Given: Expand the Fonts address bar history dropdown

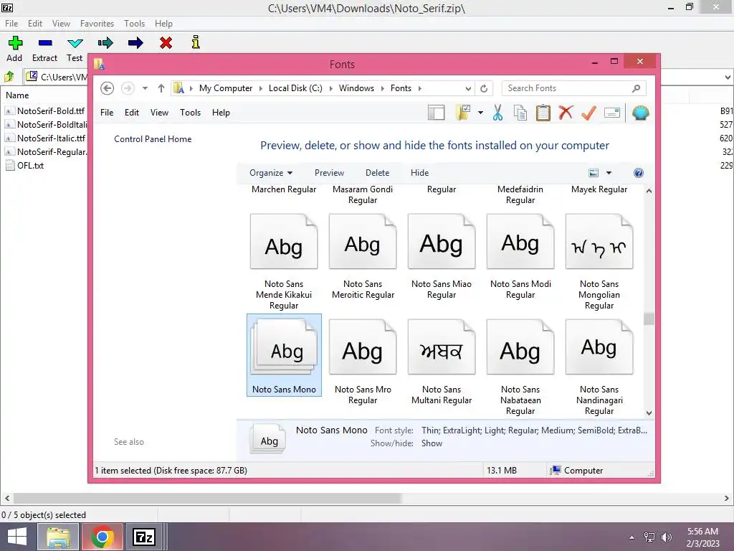Looking at the screenshot, I should [x=468, y=88].
